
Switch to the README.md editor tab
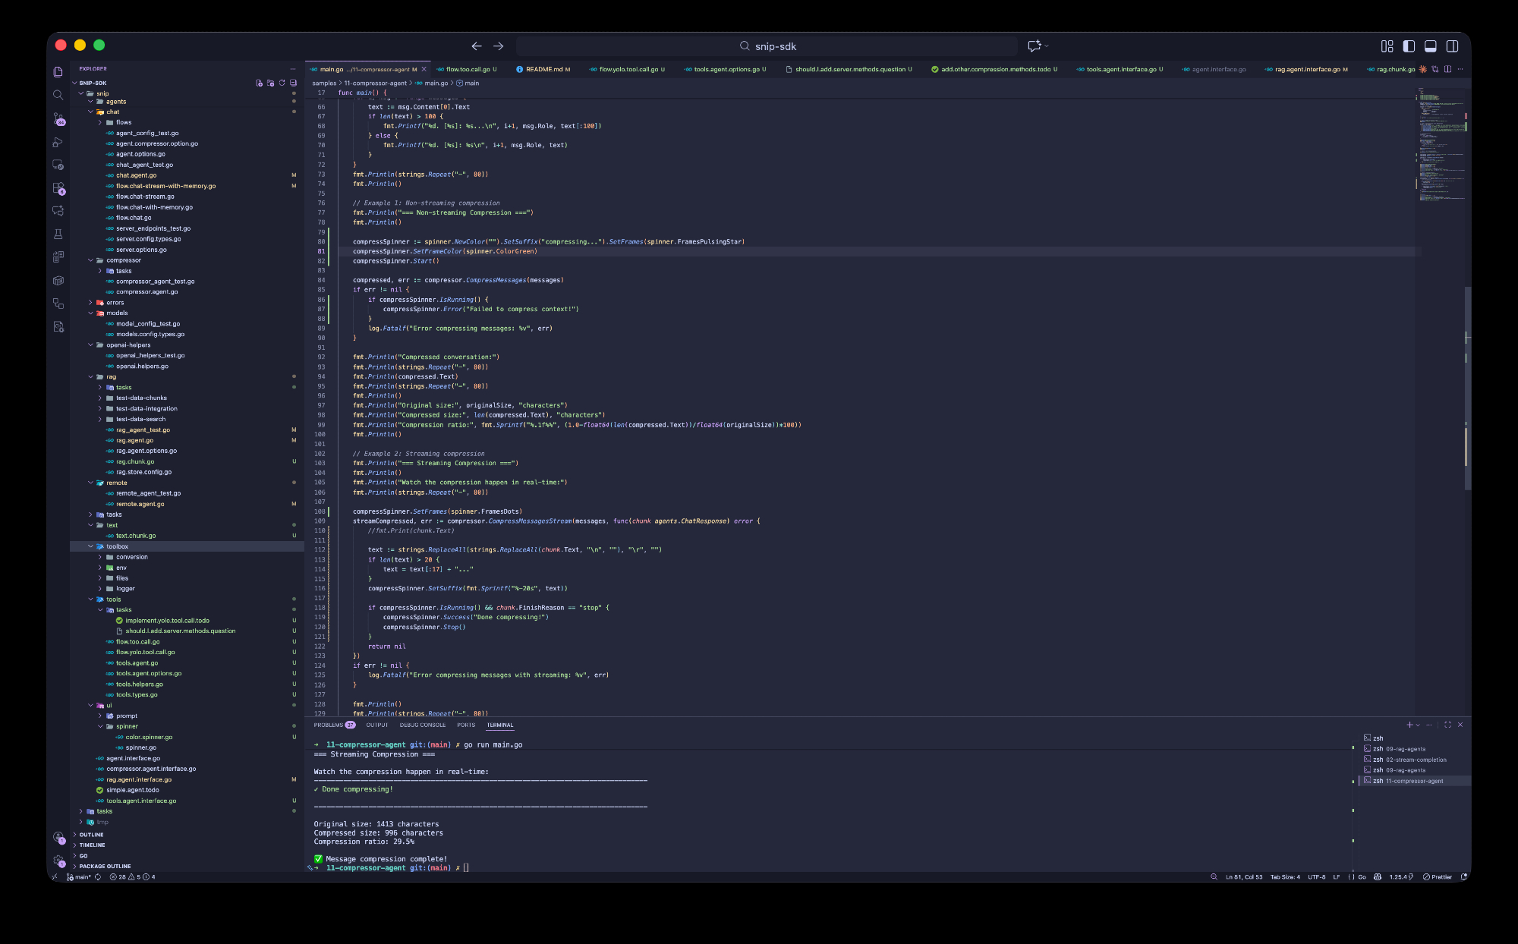click(543, 69)
